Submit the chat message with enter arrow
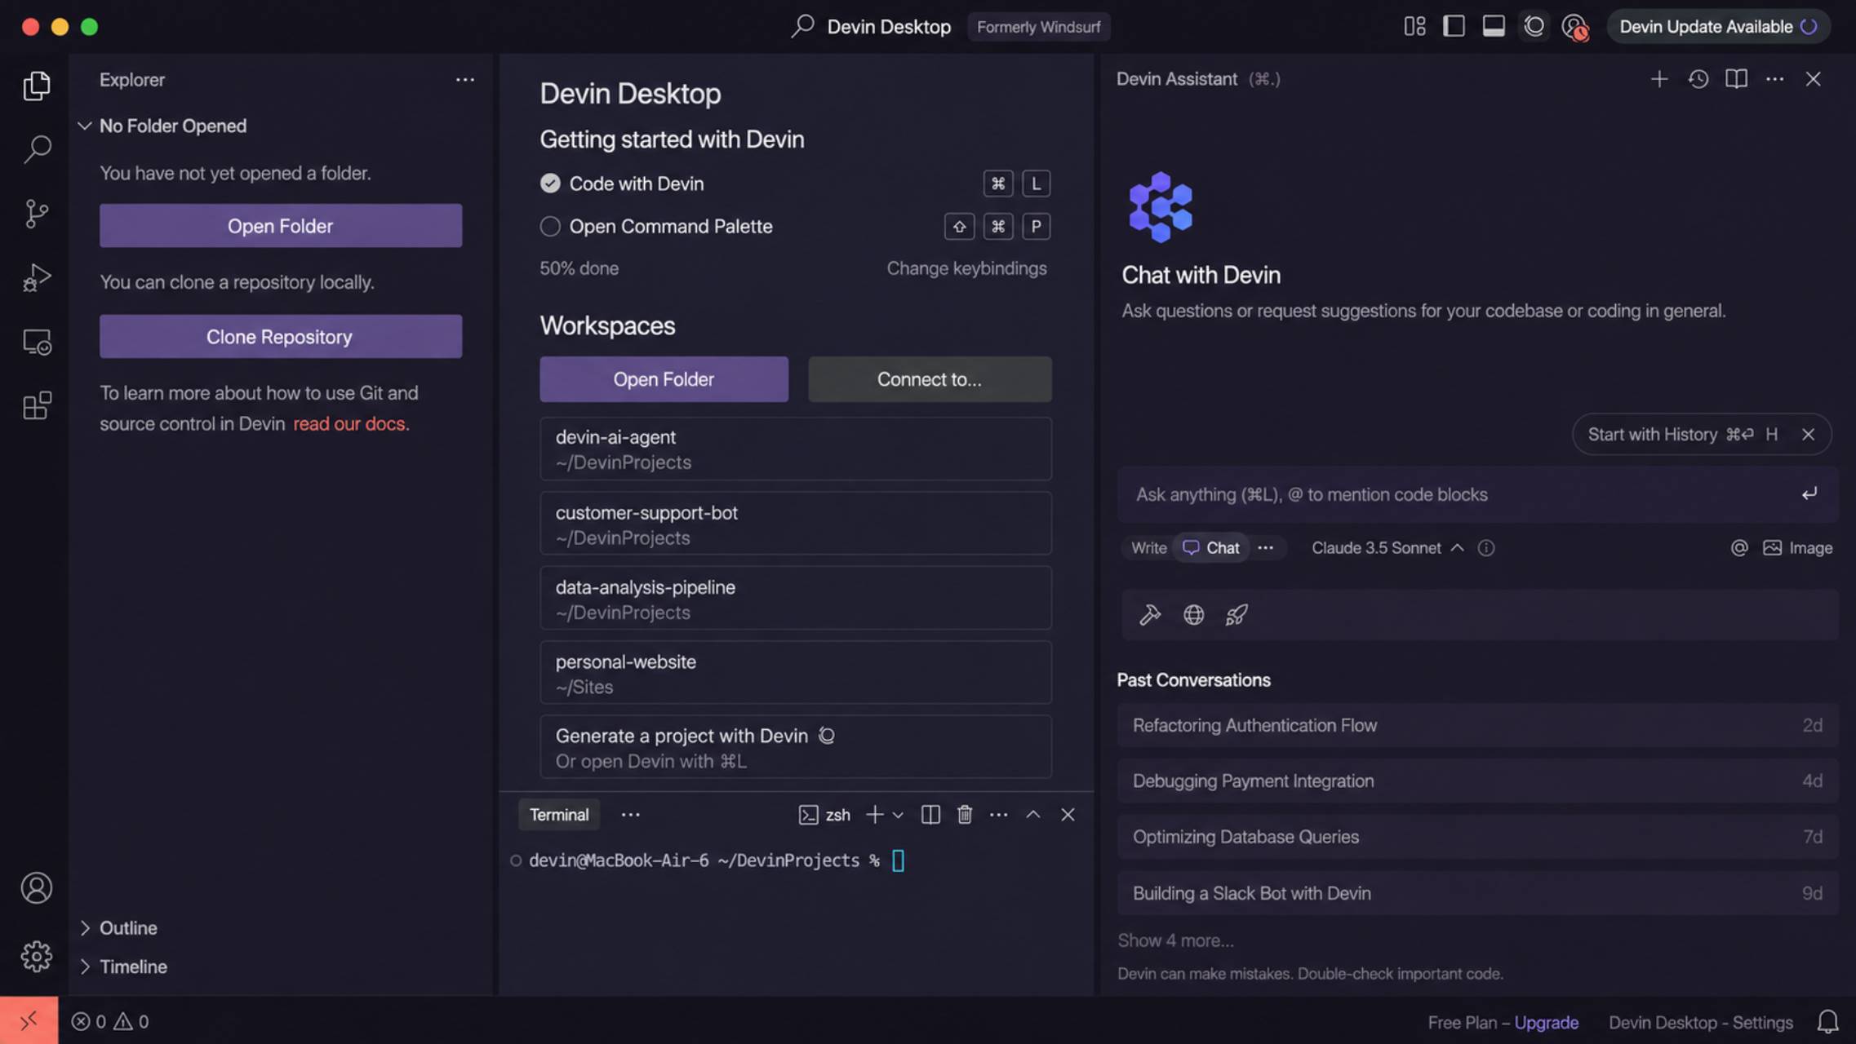This screenshot has height=1044, width=1856. click(1809, 493)
